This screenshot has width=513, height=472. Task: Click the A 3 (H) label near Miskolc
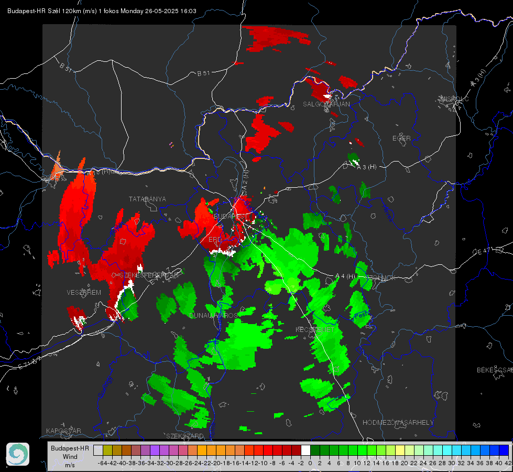478,78
